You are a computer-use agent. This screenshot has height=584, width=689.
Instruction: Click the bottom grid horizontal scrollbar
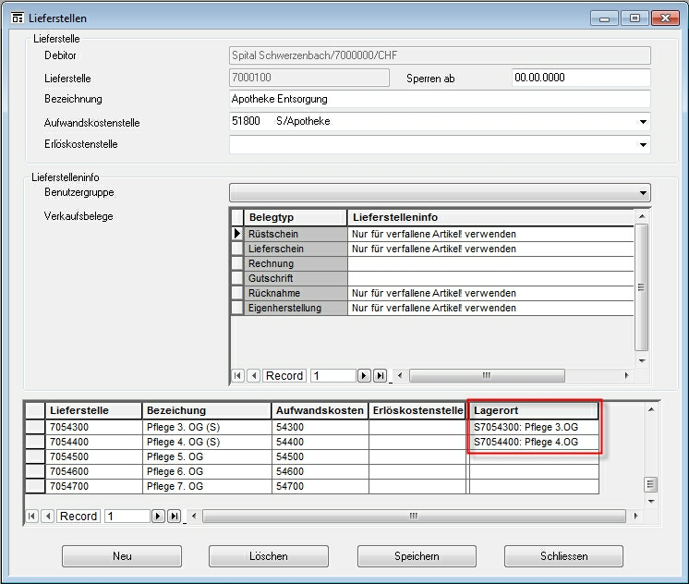click(x=416, y=517)
